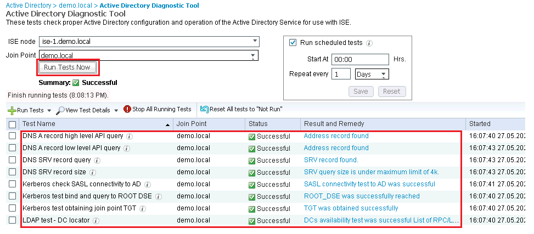Viewport: 534px width, 234px height.
Task: Check the DNS A record high level API row
Action: pyautogui.click(x=12, y=136)
